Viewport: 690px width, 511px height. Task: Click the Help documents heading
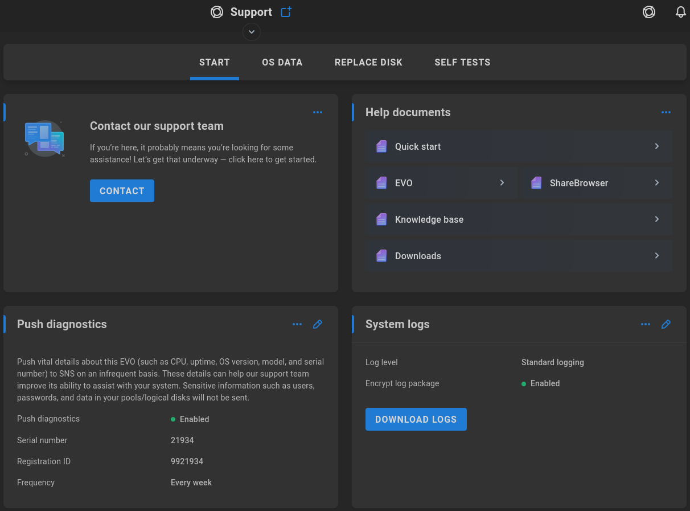[408, 112]
